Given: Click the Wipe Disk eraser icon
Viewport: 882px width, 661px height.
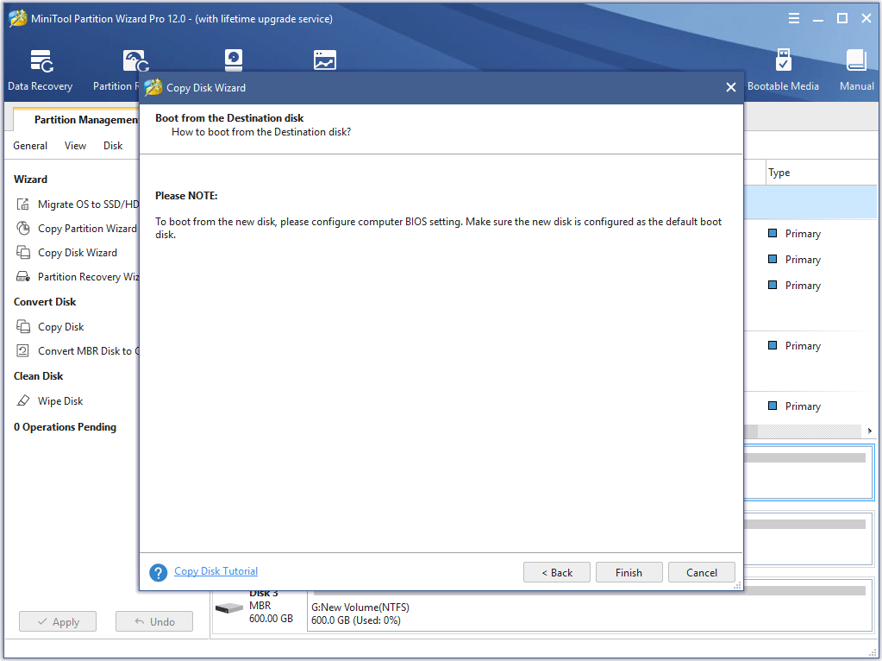Looking at the screenshot, I should [x=23, y=401].
